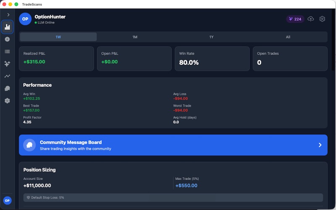The width and height of the screenshot is (336, 210).
Task: Click the 224 credits badge
Action: point(295,19)
